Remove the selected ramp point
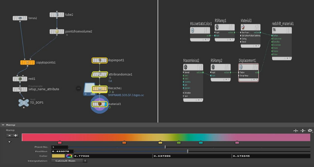Screen dimensions: 314x167 pos(10,136)
